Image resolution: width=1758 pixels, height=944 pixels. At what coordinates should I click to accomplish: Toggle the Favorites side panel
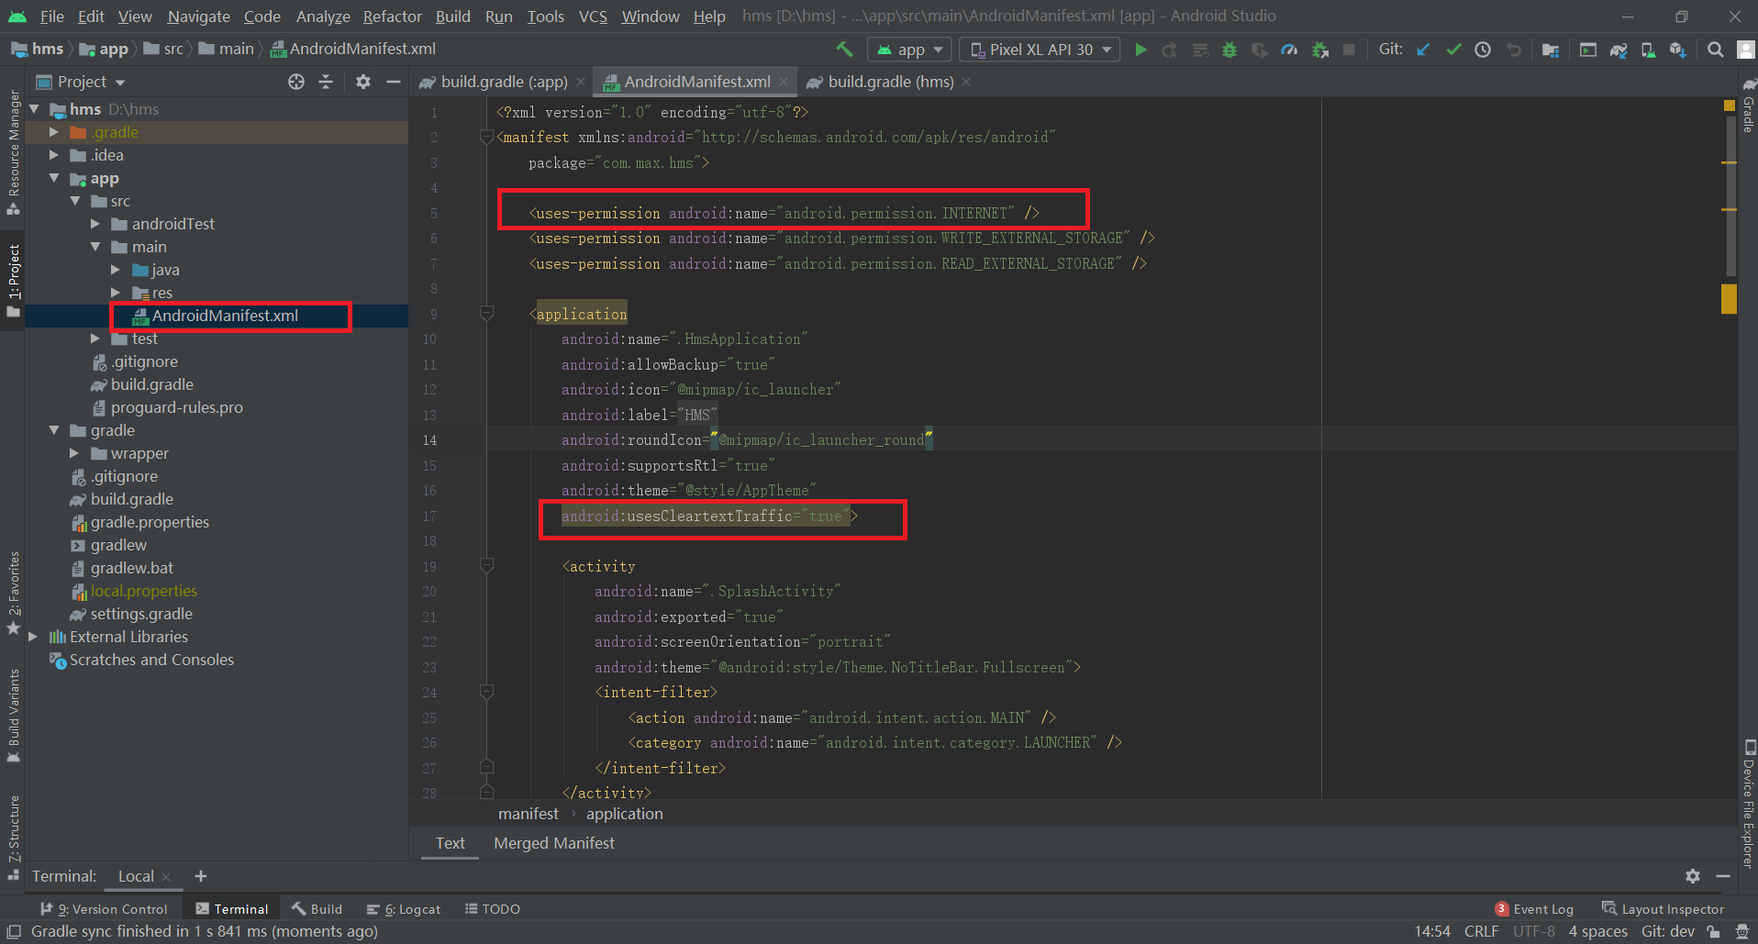coord(13,593)
